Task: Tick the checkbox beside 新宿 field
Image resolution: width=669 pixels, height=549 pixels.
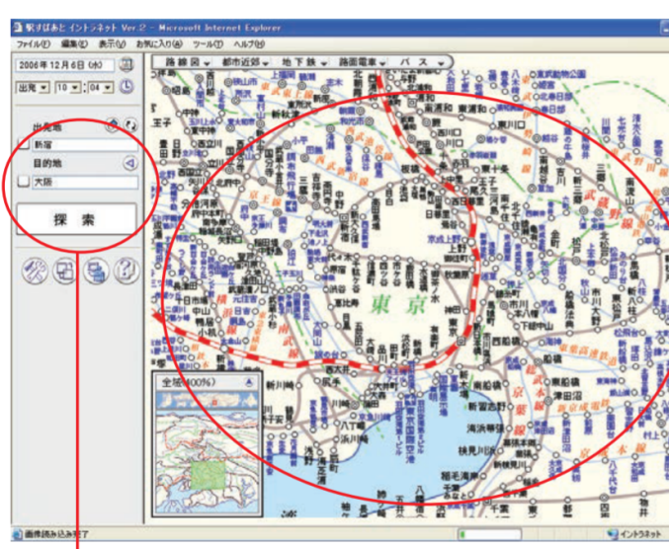Action: (x=23, y=144)
